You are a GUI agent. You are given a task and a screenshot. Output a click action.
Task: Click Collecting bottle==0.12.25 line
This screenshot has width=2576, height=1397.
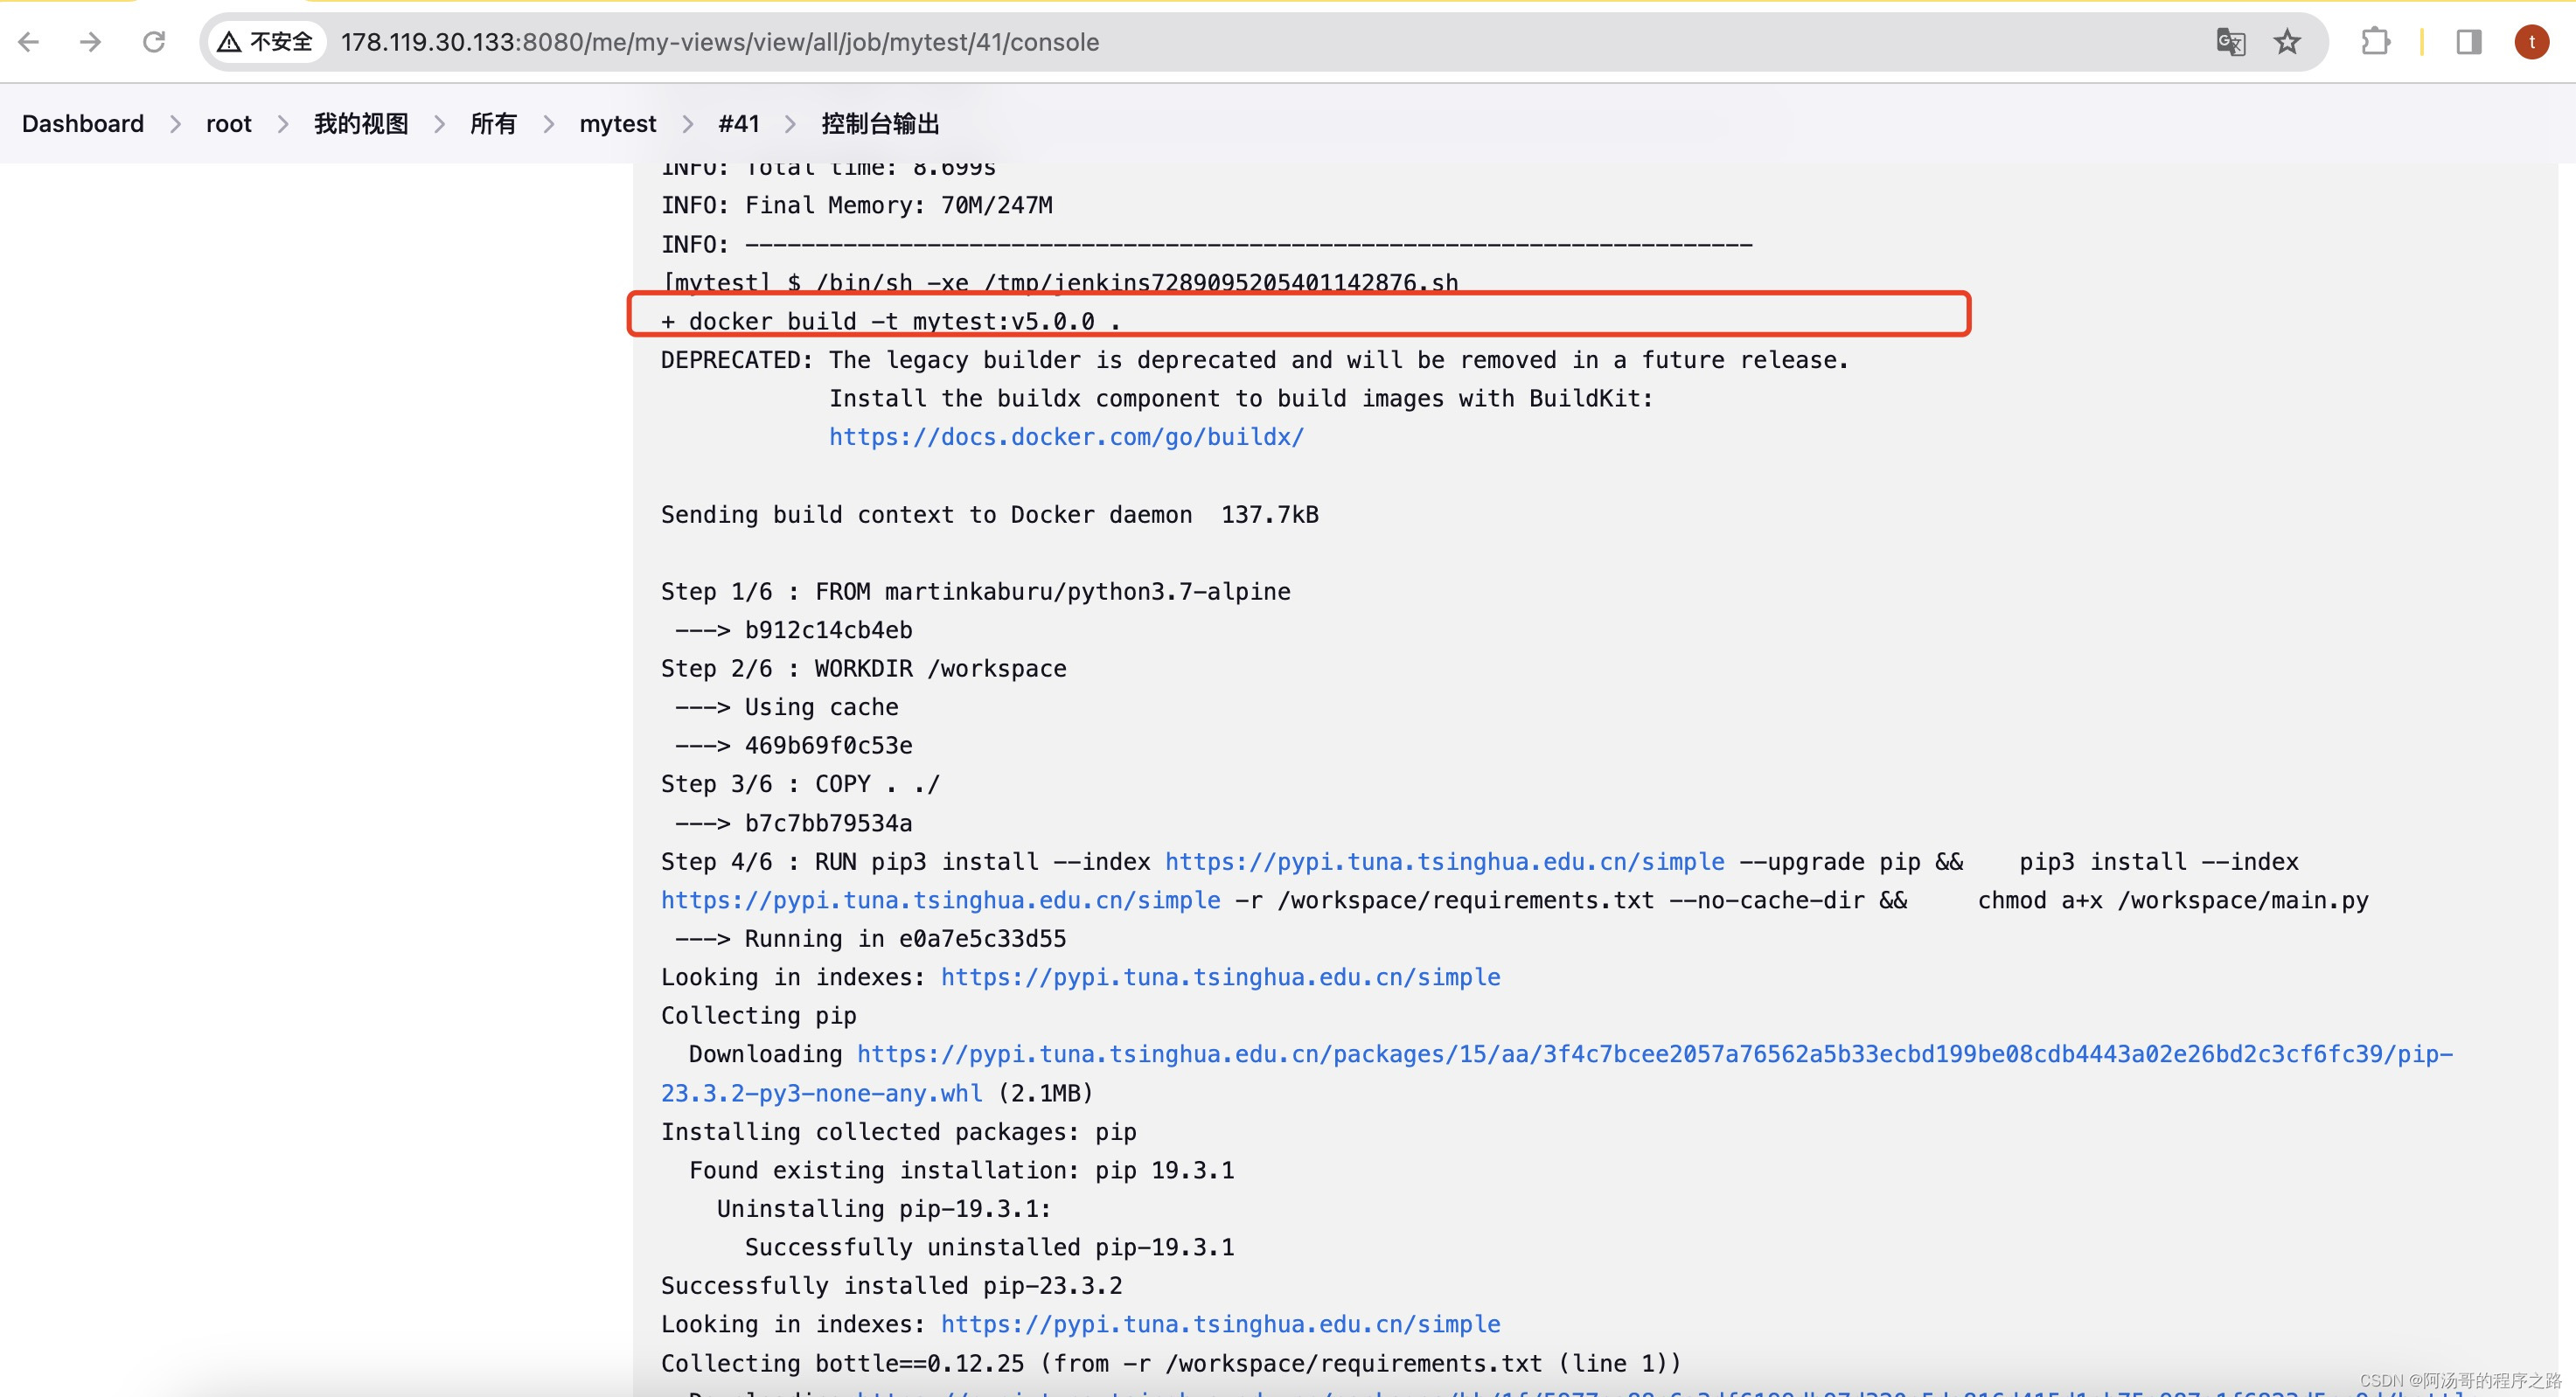1171,1363
